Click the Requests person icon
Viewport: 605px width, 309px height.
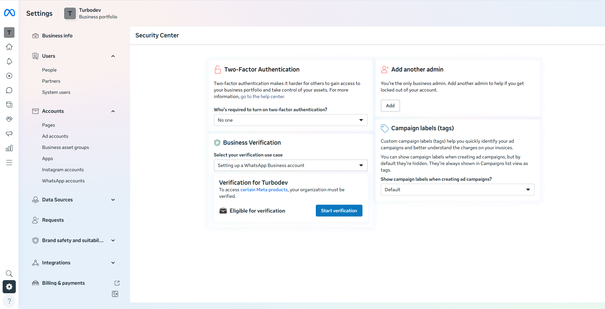(x=35, y=220)
